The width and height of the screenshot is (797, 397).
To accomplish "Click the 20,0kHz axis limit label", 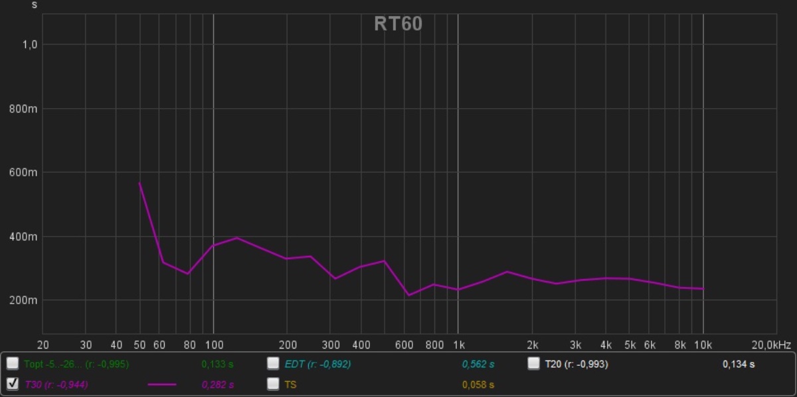I will pos(770,345).
